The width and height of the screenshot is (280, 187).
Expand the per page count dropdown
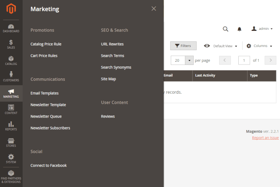pyautogui.click(x=189, y=60)
